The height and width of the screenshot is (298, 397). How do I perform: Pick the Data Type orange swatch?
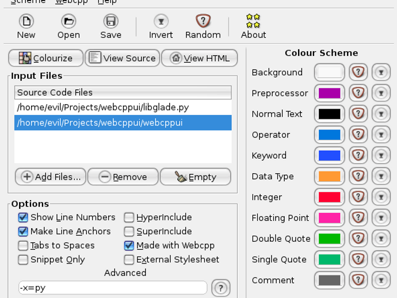coord(329,176)
